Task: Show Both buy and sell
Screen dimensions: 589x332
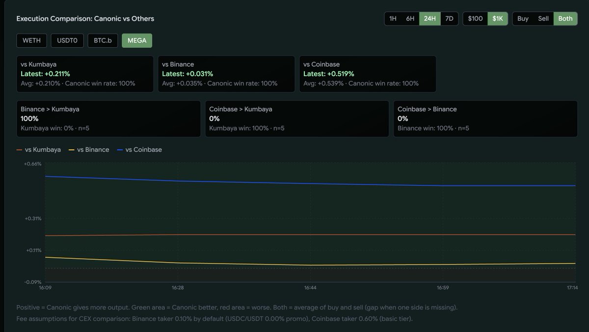Action: [565, 19]
